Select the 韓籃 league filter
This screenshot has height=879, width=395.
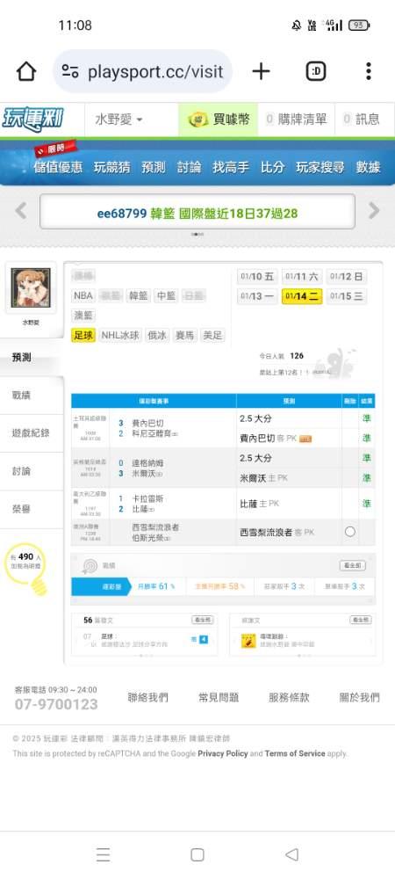click(138, 295)
